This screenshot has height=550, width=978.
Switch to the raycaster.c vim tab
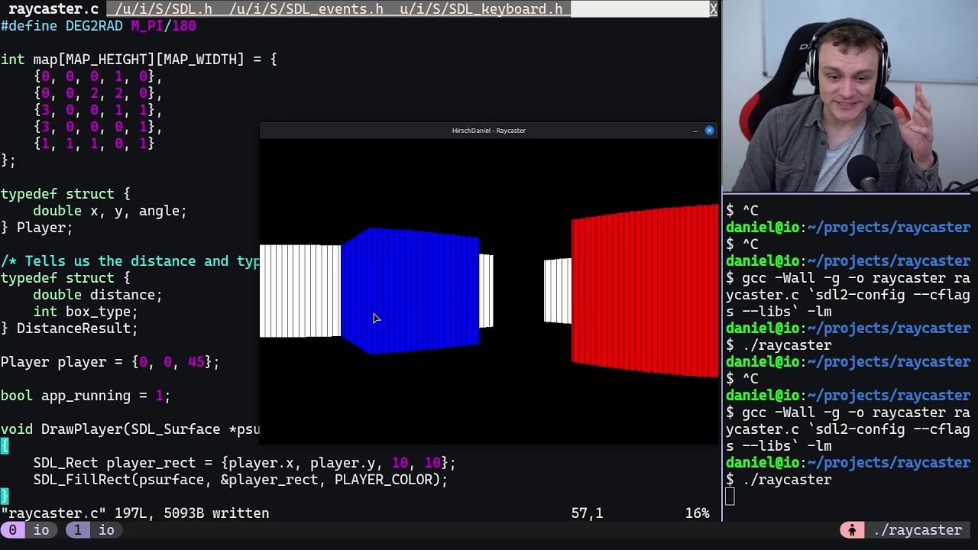click(53, 9)
